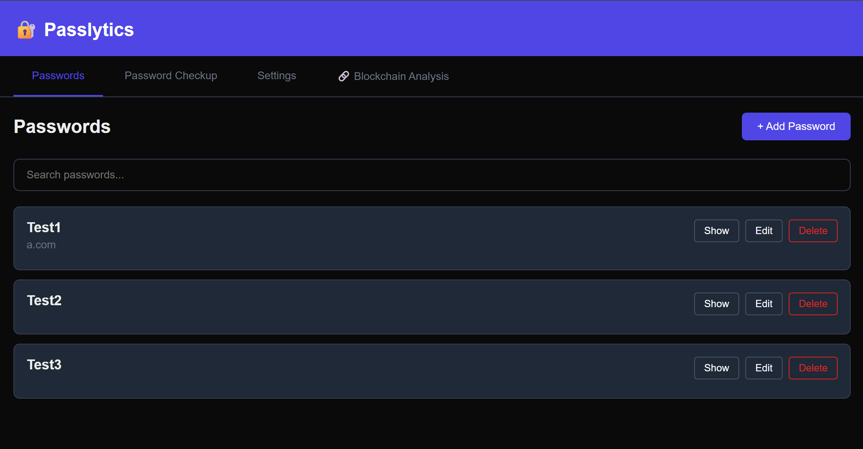Click the a.com URL under Test1
This screenshot has height=449, width=863.
point(41,245)
